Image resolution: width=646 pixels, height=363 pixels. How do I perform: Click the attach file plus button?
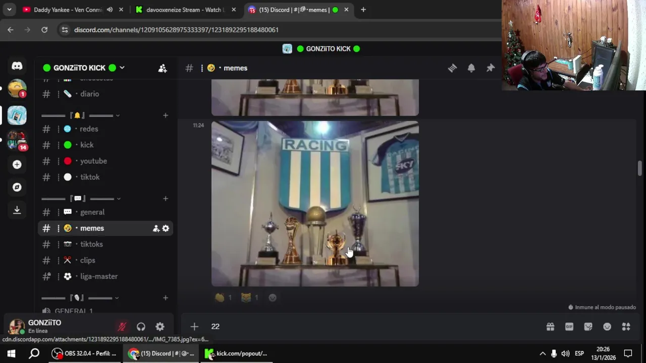tap(194, 327)
